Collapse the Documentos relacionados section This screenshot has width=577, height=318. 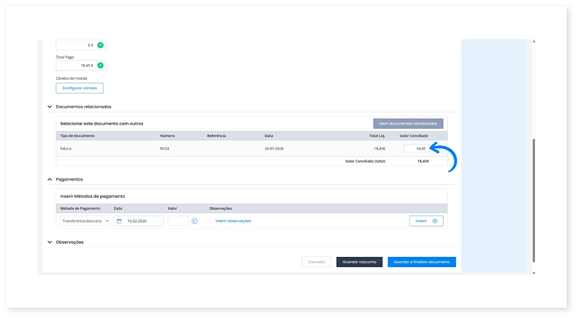click(x=49, y=106)
